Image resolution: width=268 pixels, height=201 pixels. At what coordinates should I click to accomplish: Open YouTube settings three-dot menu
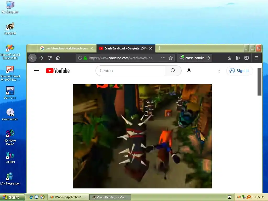pos(219,71)
